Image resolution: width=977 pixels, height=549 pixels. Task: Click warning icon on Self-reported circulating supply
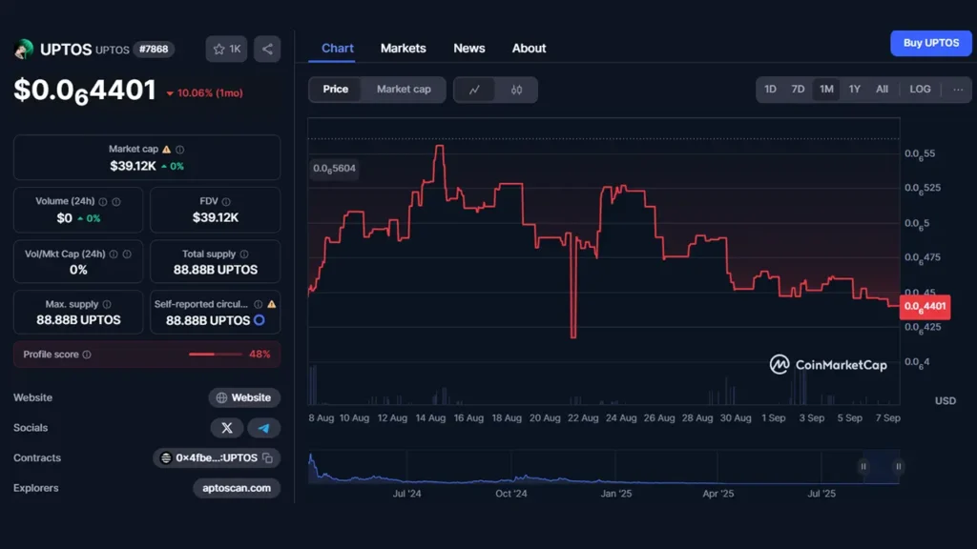point(272,304)
